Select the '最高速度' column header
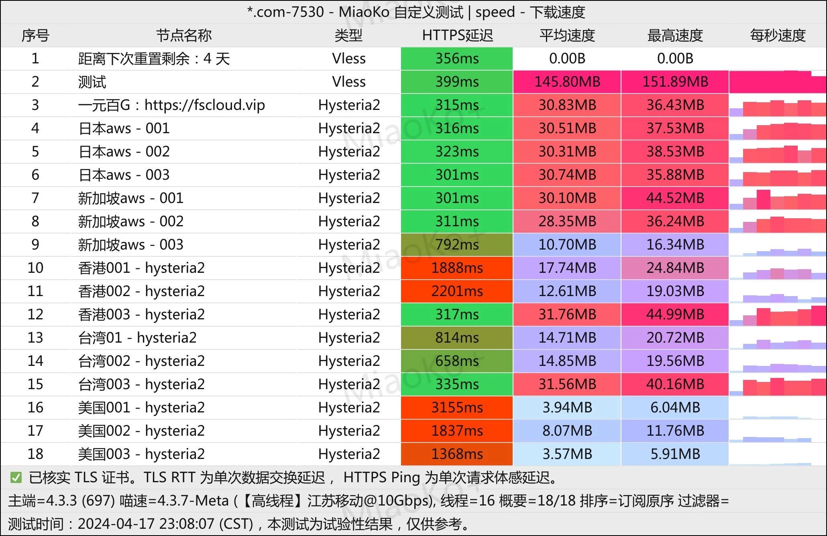 675,36
